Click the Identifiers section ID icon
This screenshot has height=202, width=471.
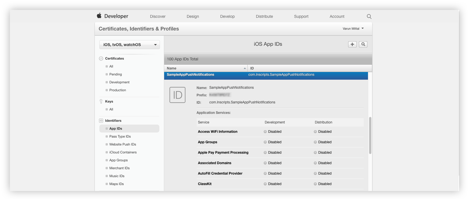click(101, 121)
